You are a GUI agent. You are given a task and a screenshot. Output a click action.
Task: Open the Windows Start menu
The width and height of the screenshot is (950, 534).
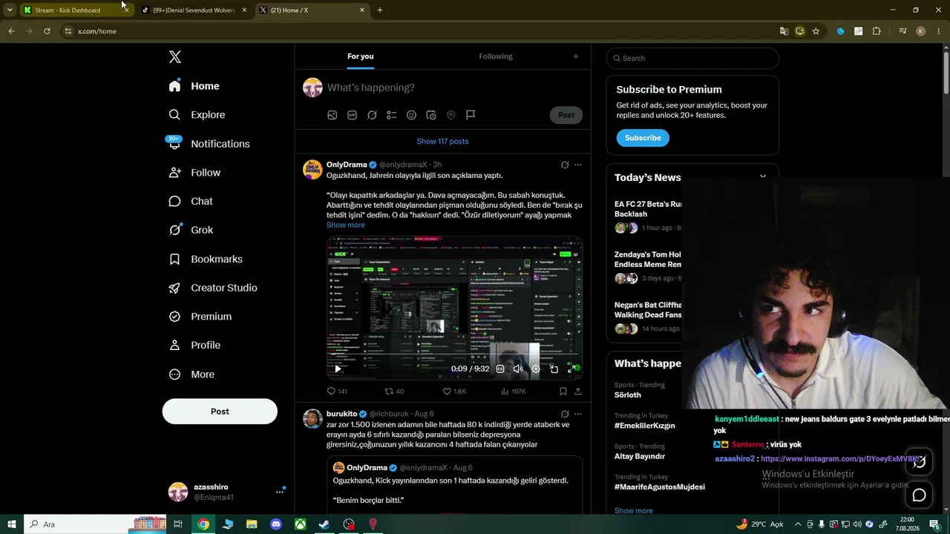pos(10,524)
